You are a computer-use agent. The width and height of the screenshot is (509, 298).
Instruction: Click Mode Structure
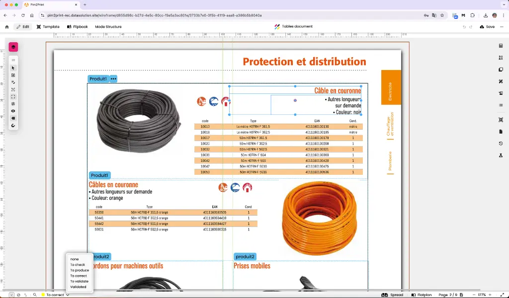(x=108, y=27)
